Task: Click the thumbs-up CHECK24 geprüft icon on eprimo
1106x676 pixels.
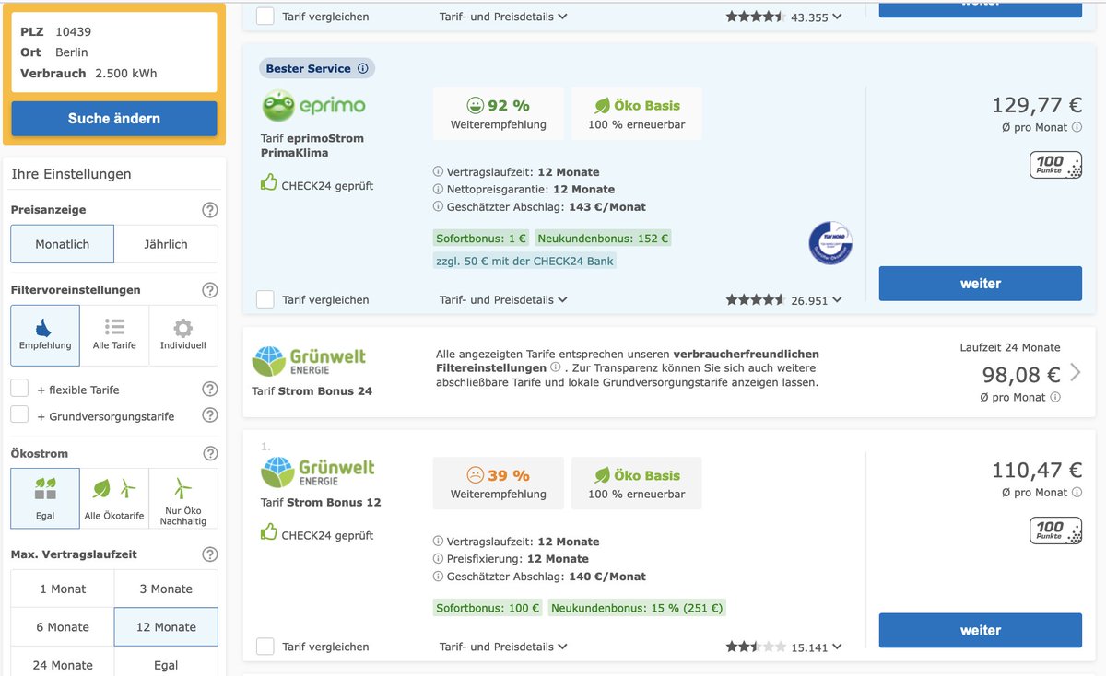Action: [x=269, y=183]
